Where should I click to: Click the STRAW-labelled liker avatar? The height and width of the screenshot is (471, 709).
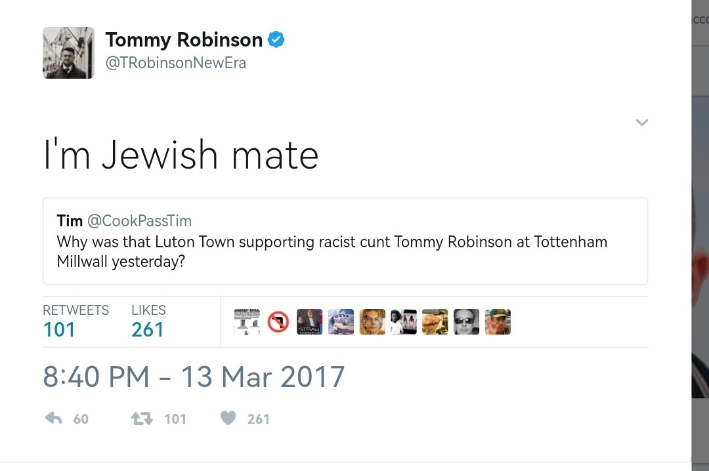(309, 322)
